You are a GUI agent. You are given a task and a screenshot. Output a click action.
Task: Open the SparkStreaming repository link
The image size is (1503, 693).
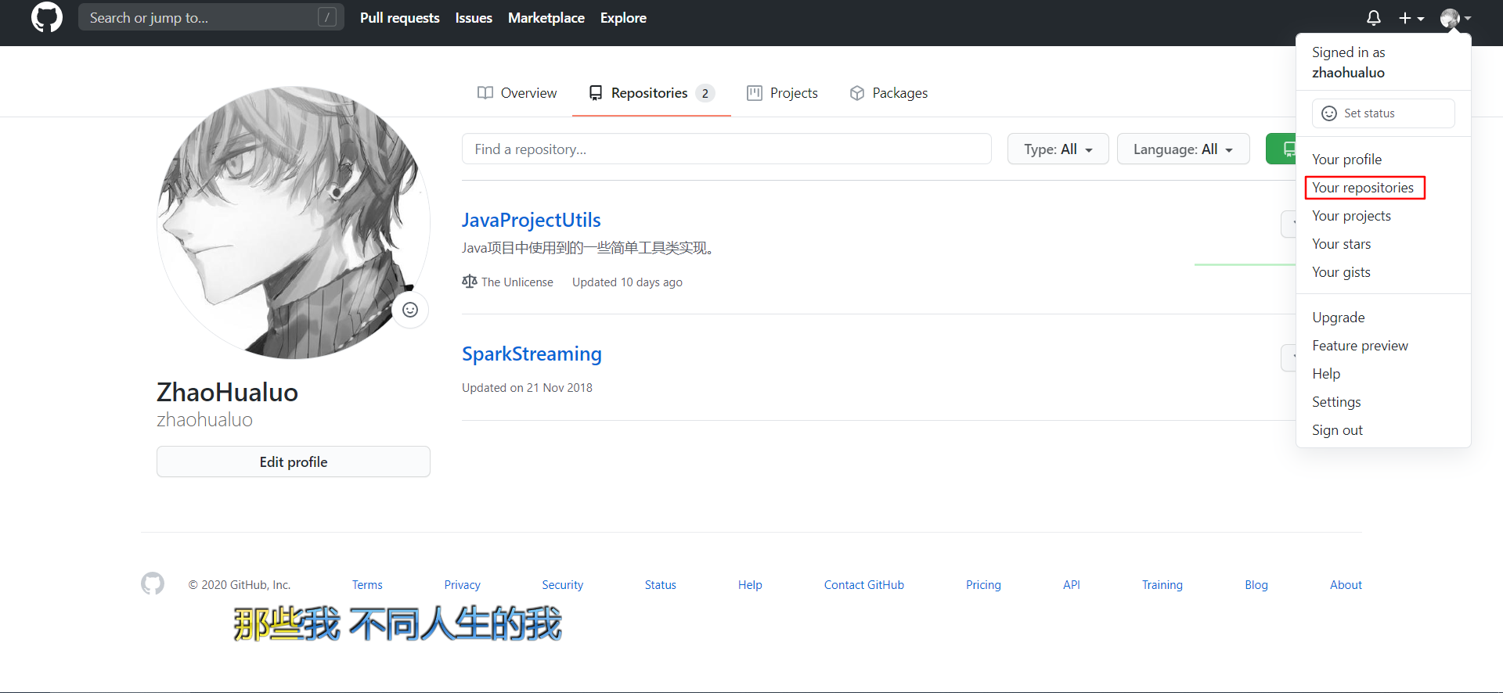(x=532, y=354)
